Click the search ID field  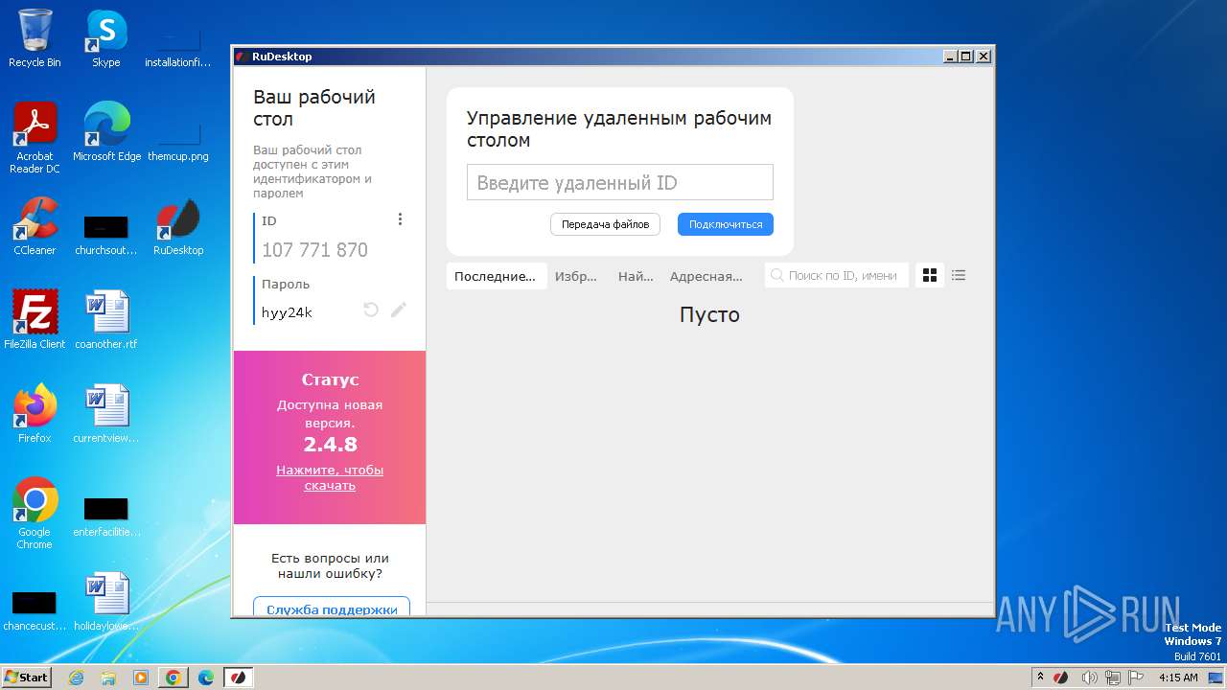point(837,275)
